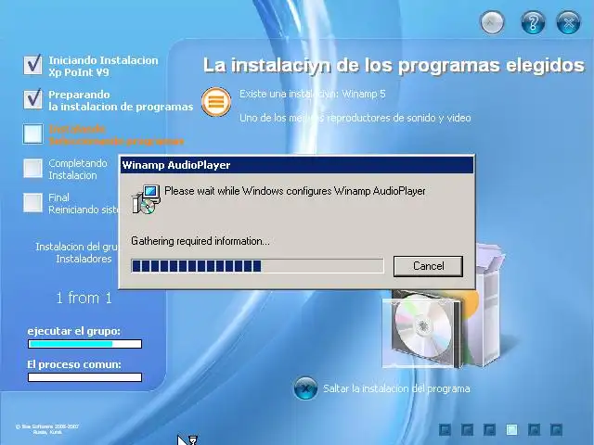Click the 1 from 1 counter

[84, 299]
